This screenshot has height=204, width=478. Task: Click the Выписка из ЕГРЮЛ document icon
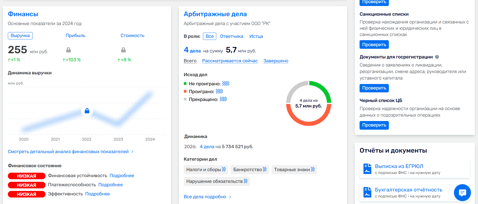pyautogui.click(x=367, y=169)
